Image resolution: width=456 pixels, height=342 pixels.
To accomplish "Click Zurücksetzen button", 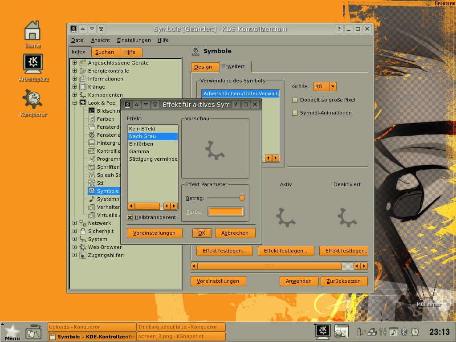I will 344,281.
